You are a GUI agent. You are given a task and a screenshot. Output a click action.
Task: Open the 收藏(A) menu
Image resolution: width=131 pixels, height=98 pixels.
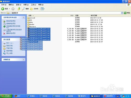tap(26, 5)
